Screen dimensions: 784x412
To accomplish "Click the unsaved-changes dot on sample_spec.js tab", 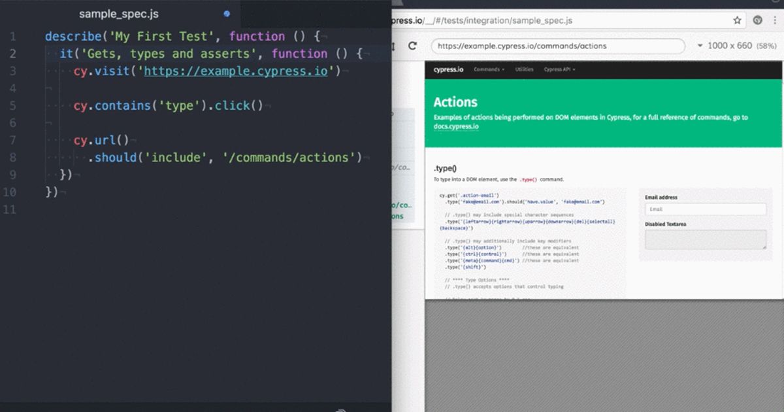I will [x=227, y=14].
